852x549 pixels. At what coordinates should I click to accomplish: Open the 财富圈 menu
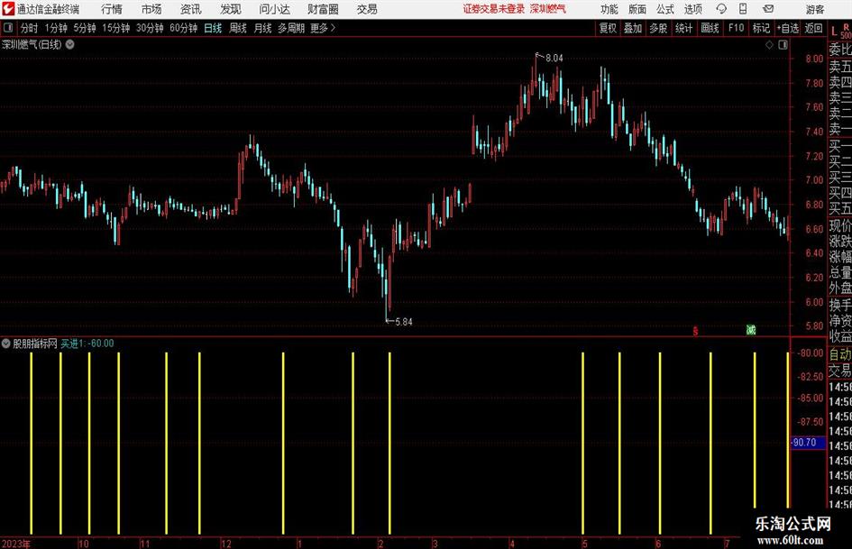(x=323, y=9)
